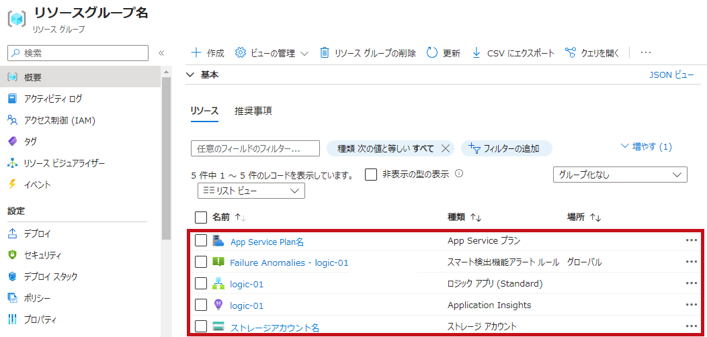Screen dimensions: 707x337
Task: Click the イベント lightning icon
Action: [x=13, y=185]
